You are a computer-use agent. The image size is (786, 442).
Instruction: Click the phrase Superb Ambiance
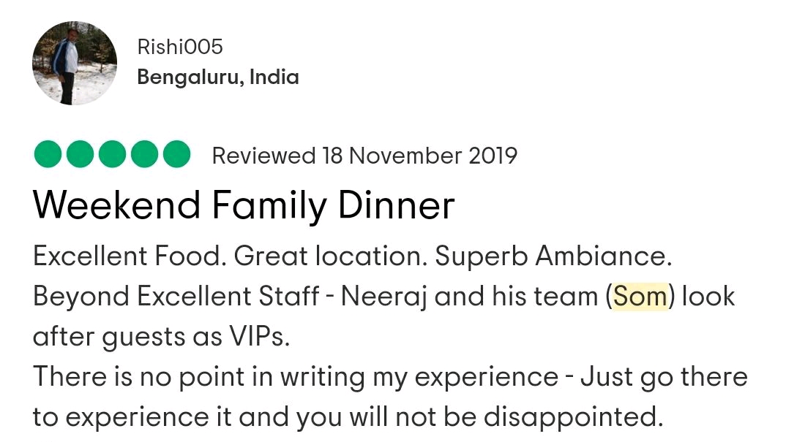pos(553,256)
